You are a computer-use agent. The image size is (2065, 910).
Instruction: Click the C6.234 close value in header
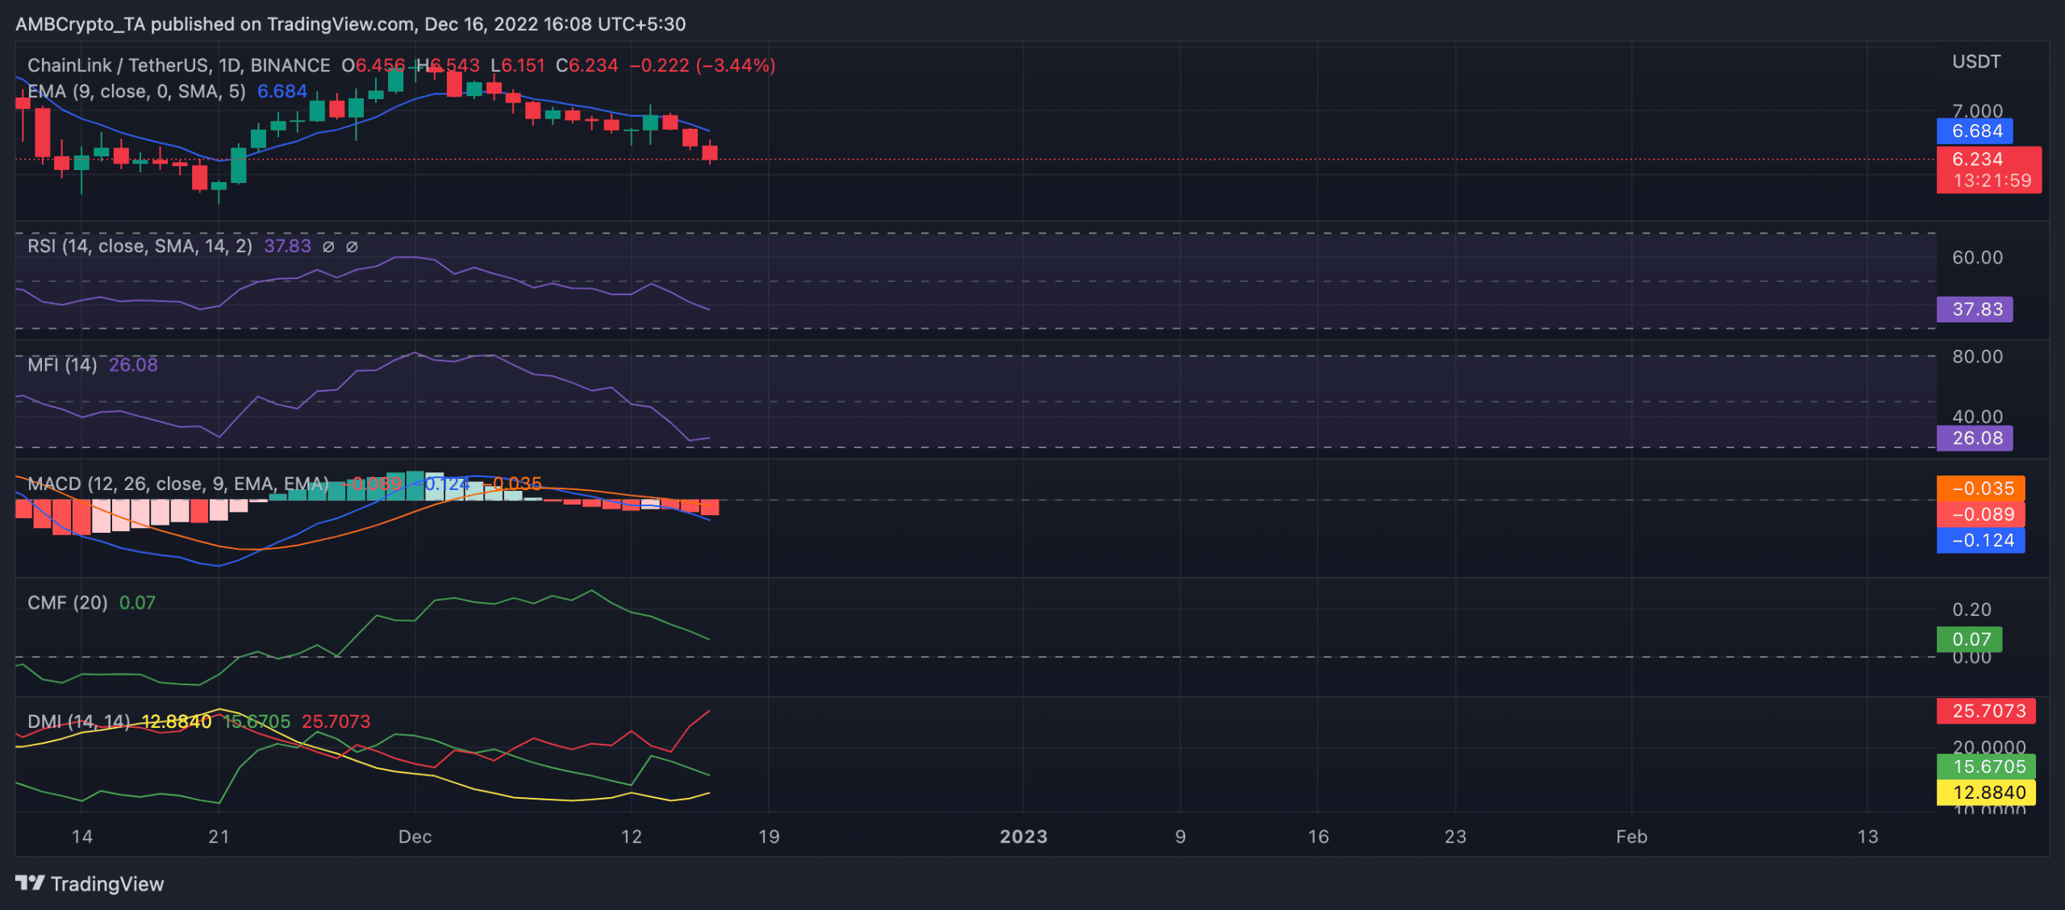pyautogui.click(x=586, y=65)
